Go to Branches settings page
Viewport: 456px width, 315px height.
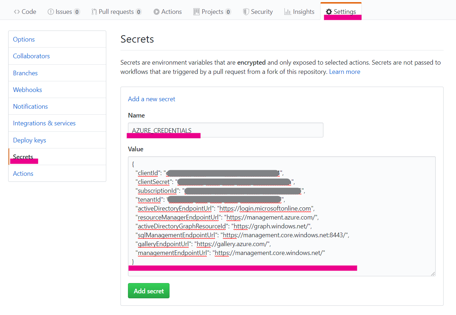pyautogui.click(x=25, y=73)
